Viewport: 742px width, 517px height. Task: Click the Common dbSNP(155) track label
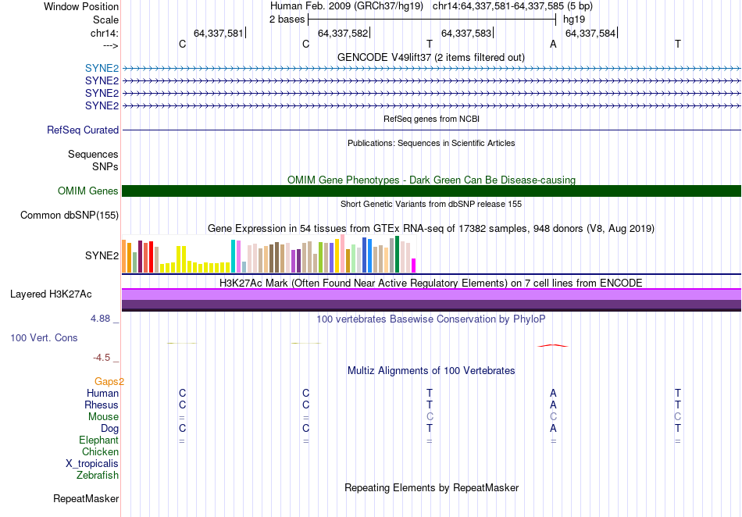70,216
